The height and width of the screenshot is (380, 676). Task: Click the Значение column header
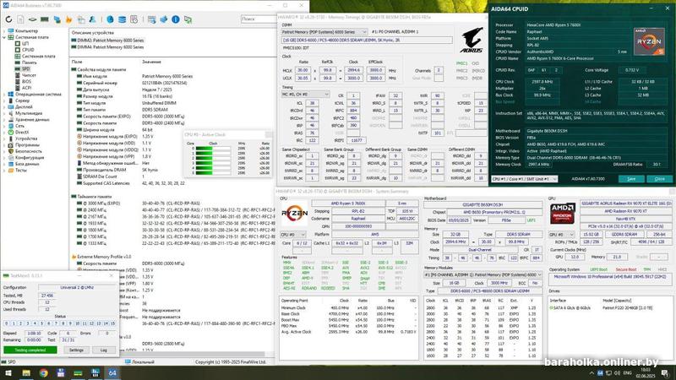click(151, 62)
